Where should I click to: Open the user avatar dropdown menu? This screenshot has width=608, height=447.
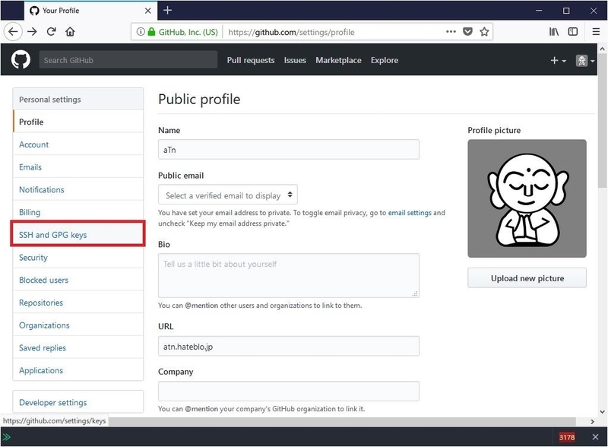coord(585,61)
